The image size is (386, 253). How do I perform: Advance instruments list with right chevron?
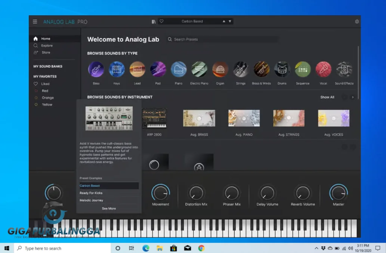(353, 97)
